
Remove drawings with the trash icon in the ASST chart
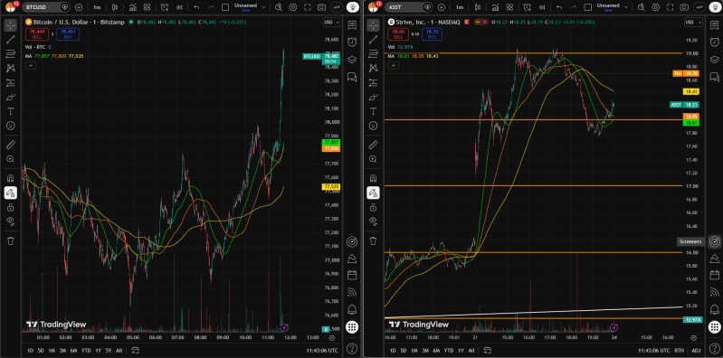click(373, 240)
